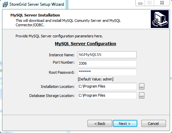
Task: Click the MySQL Server Configuration heading
Action: (x=85, y=44)
